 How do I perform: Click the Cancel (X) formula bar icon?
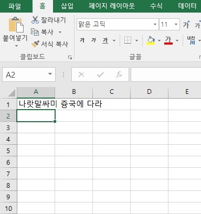(81, 74)
